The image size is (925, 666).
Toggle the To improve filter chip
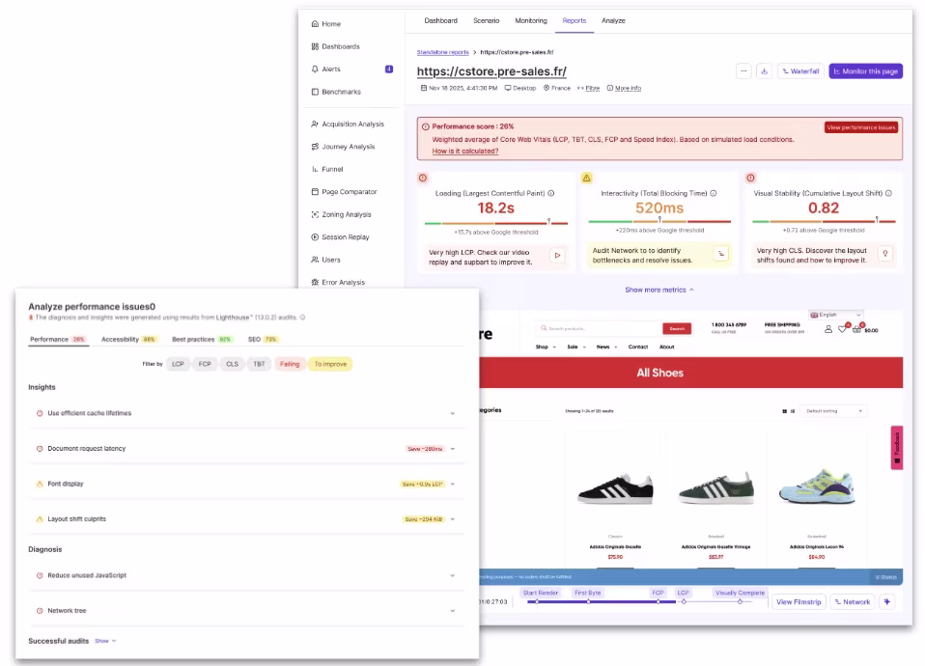[x=330, y=365]
